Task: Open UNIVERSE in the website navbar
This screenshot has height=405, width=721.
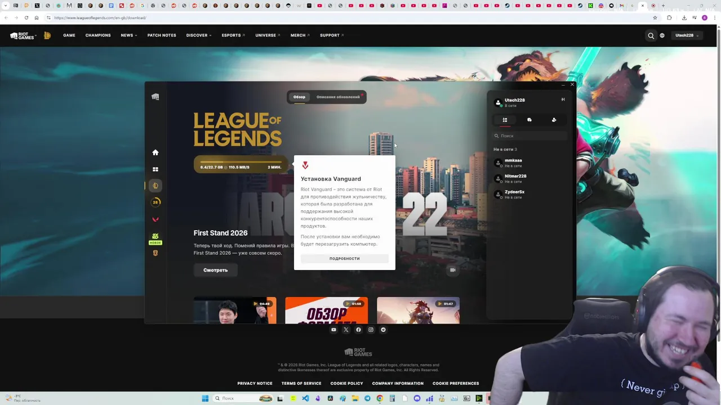Action: 268,35
